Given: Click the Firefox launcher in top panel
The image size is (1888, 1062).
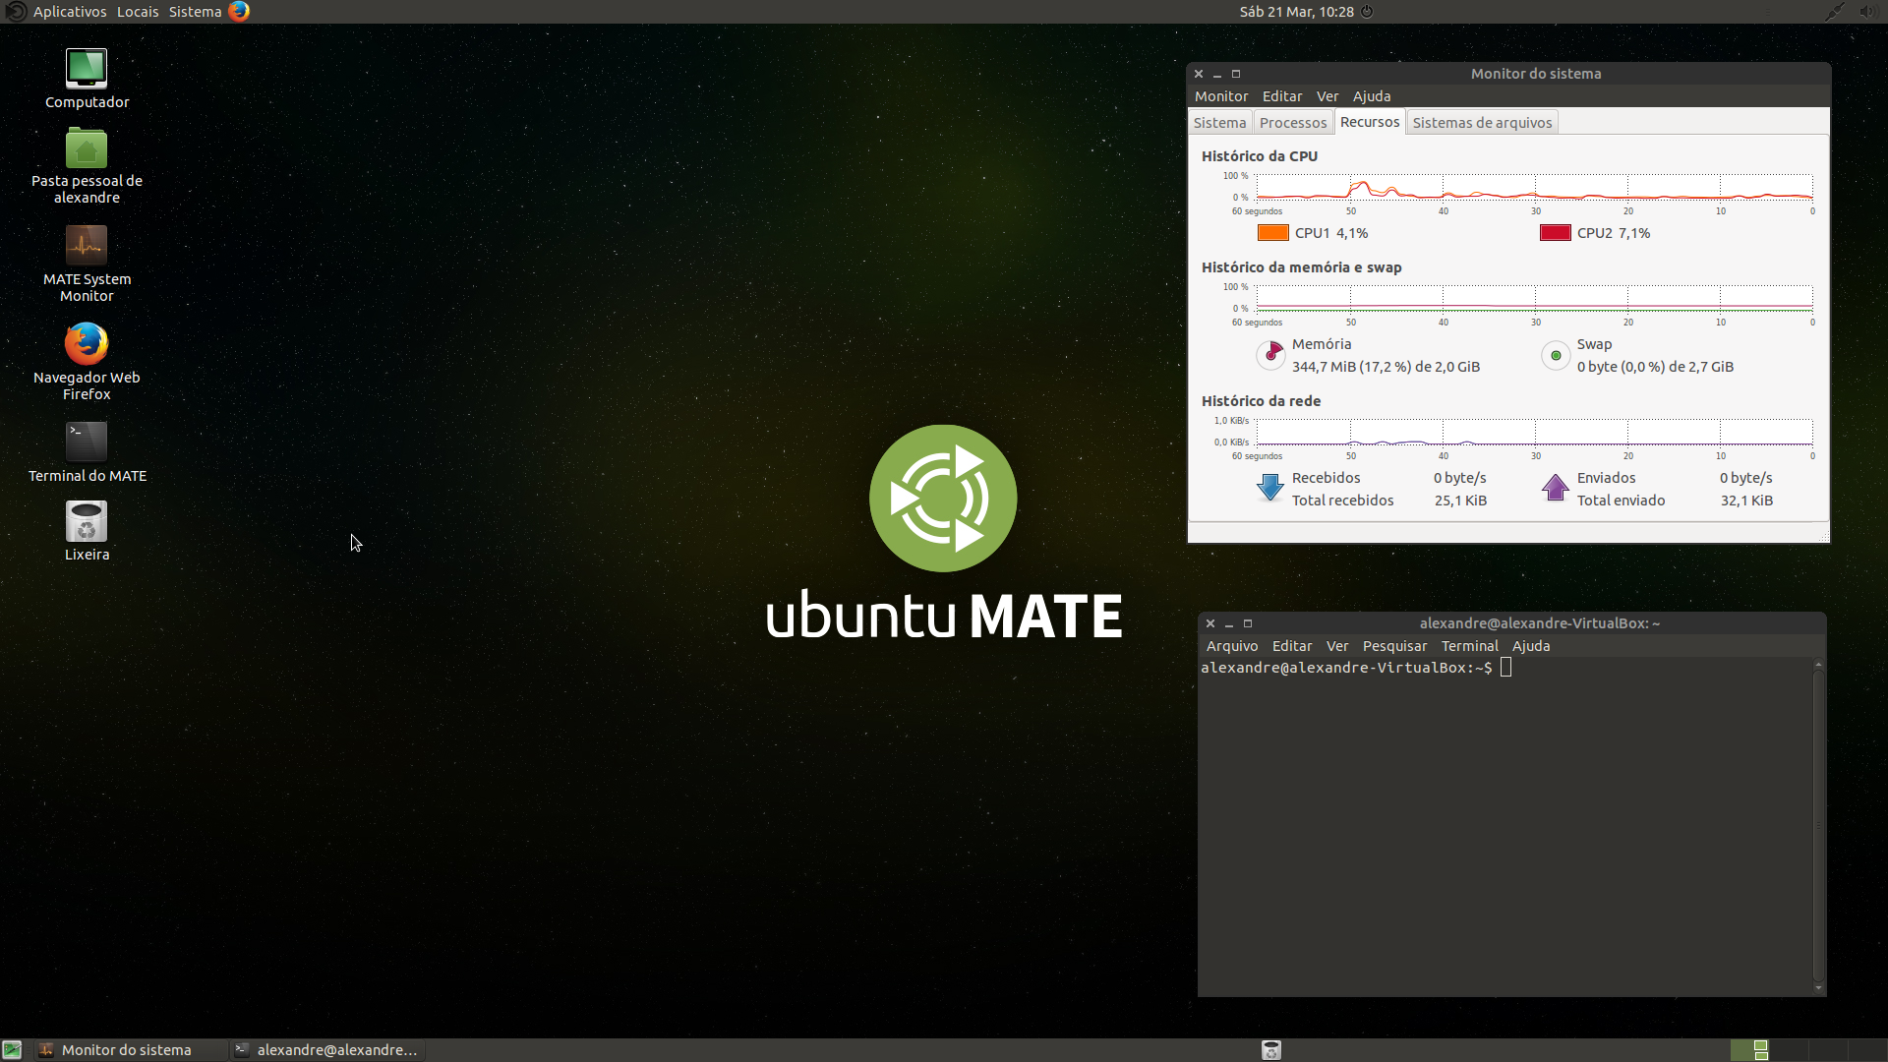Looking at the screenshot, I should tap(239, 11).
